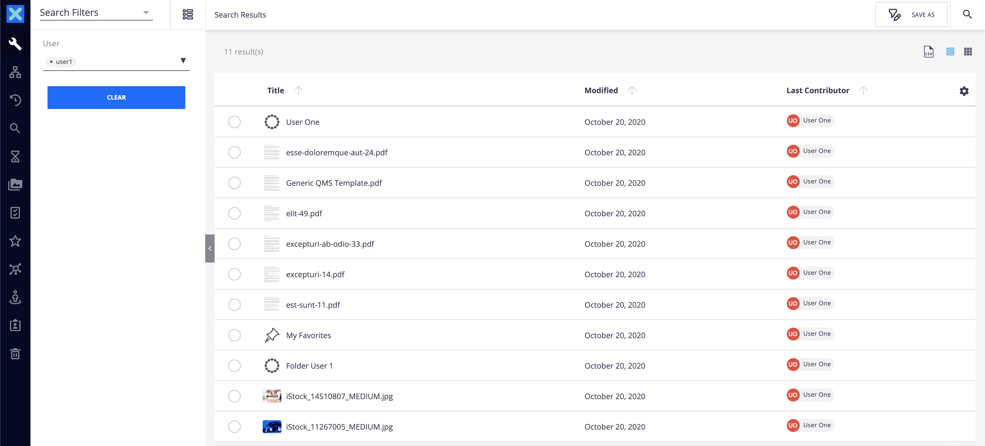
Task: Click My Favorites pin icon
Action: (272, 335)
